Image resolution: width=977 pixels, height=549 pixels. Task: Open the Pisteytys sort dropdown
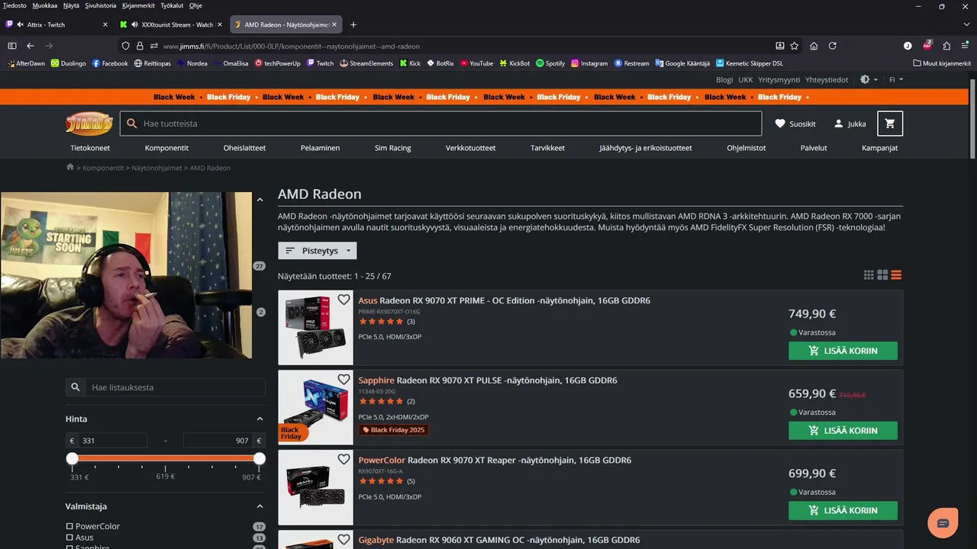[318, 250]
